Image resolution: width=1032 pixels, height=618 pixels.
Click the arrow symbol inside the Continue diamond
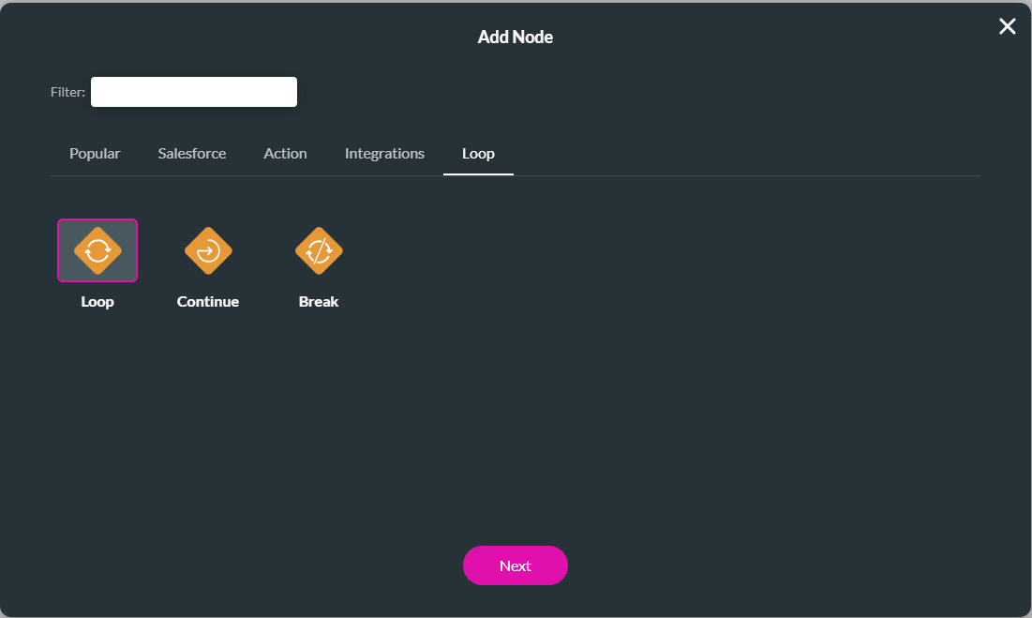click(208, 250)
